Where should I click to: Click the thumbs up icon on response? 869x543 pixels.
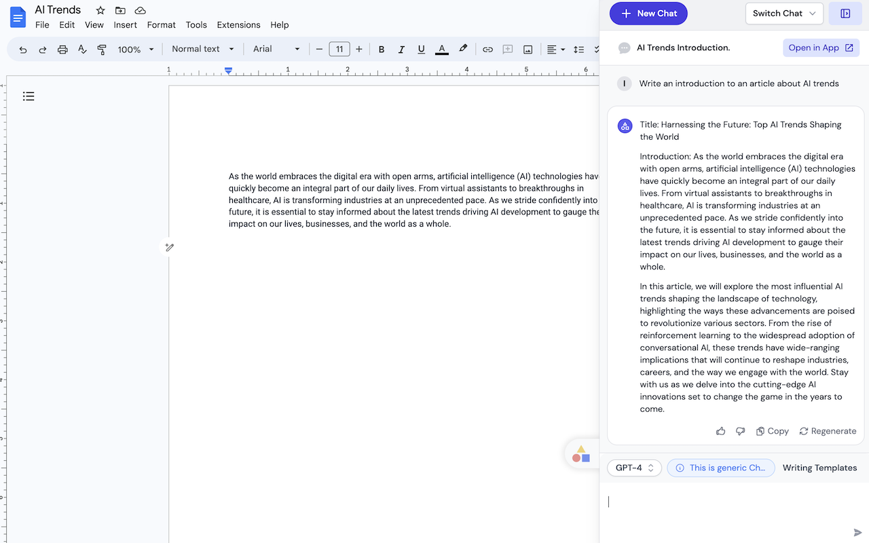click(720, 431)
